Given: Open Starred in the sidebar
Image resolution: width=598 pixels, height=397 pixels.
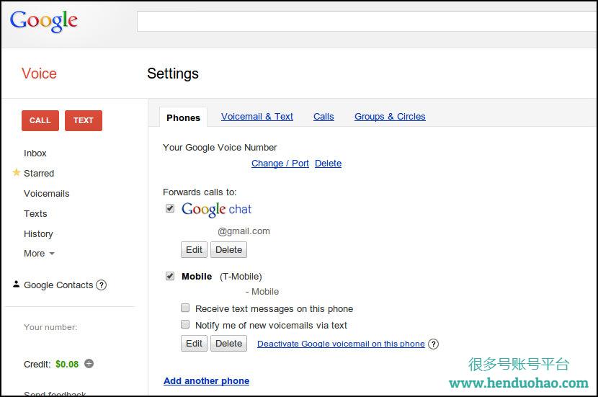Looking at the screenshot, I should [x=39, y=173].
